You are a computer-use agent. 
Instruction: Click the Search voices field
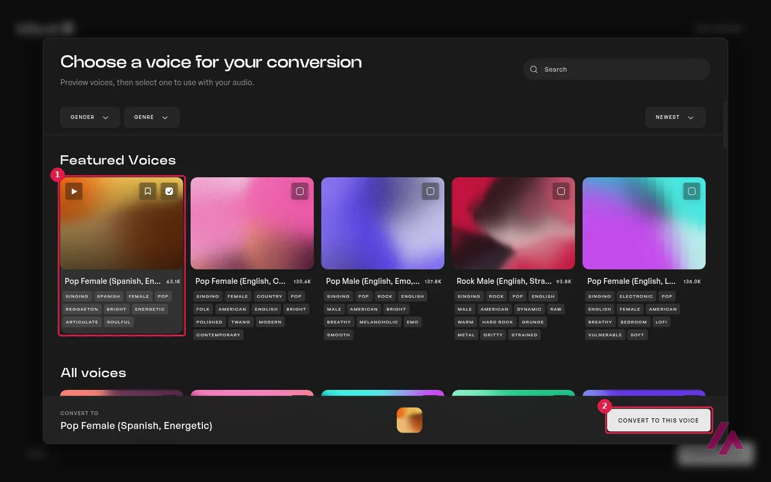tap(617, 70)
